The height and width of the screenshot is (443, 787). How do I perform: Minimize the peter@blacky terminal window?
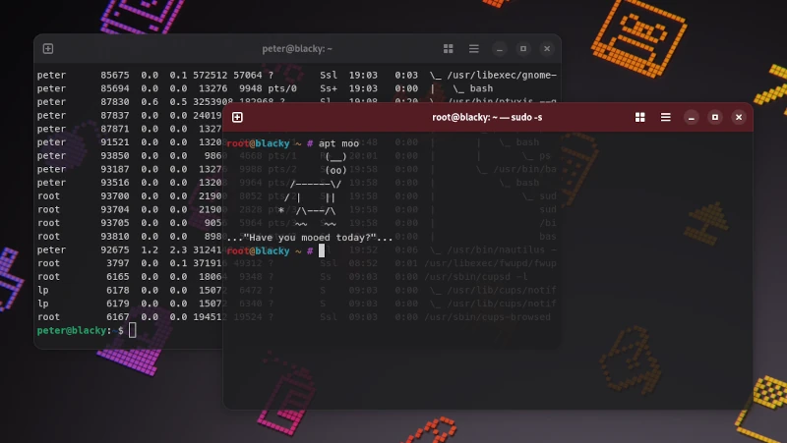coord(500,48)
